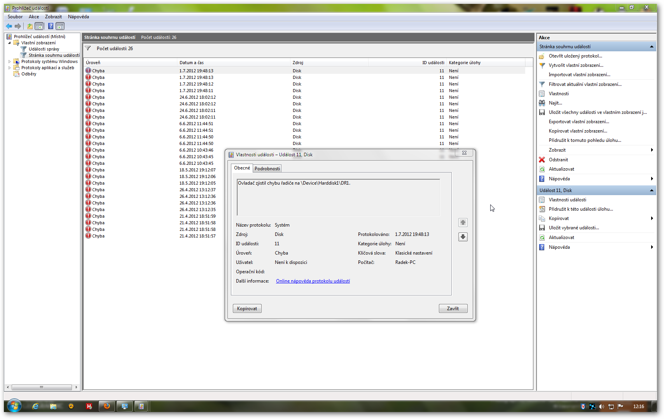The width and height of the screenshot is (664, 419).
Task: Click the 'Zavřít' button
Action: coord(453,309)
